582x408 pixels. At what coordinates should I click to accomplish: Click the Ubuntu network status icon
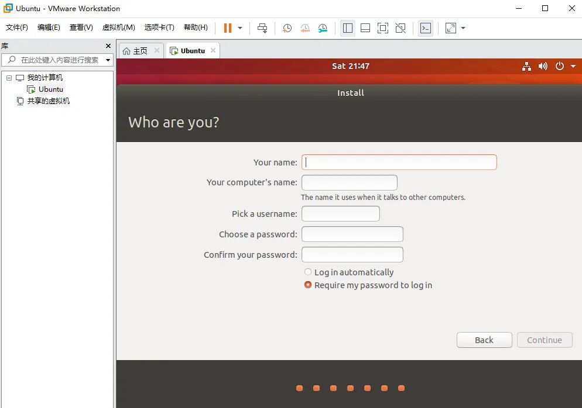[526, 66]
